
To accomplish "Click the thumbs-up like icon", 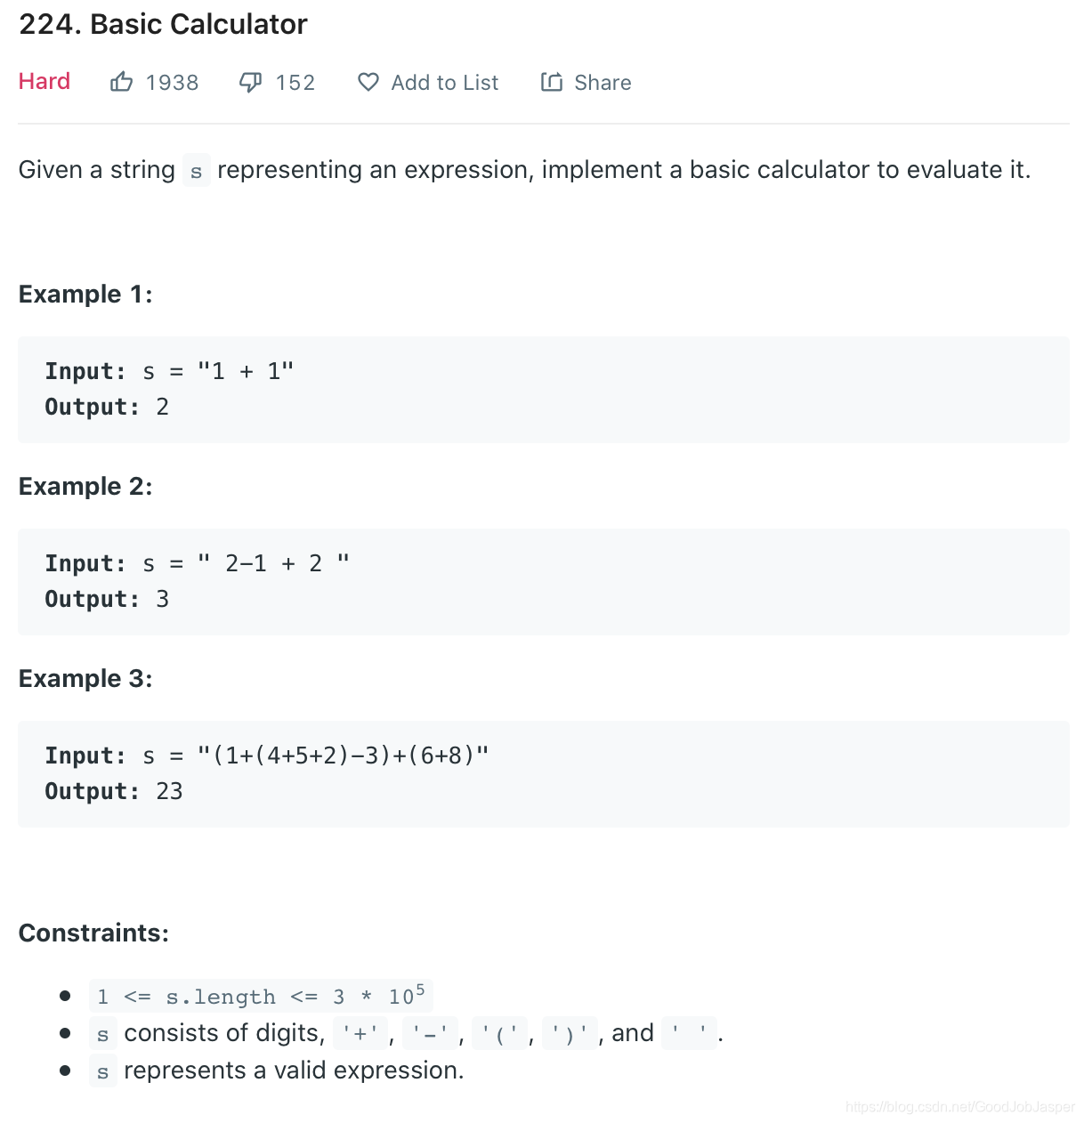I will click(x=122, y=82).
